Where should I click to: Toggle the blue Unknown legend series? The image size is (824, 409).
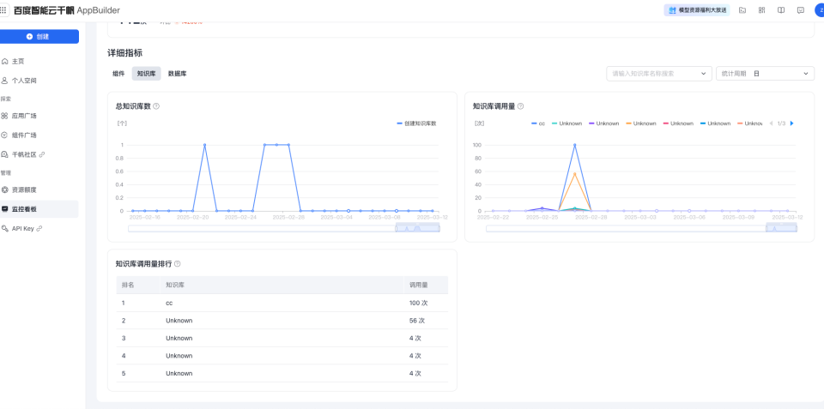tap(715, 123)
